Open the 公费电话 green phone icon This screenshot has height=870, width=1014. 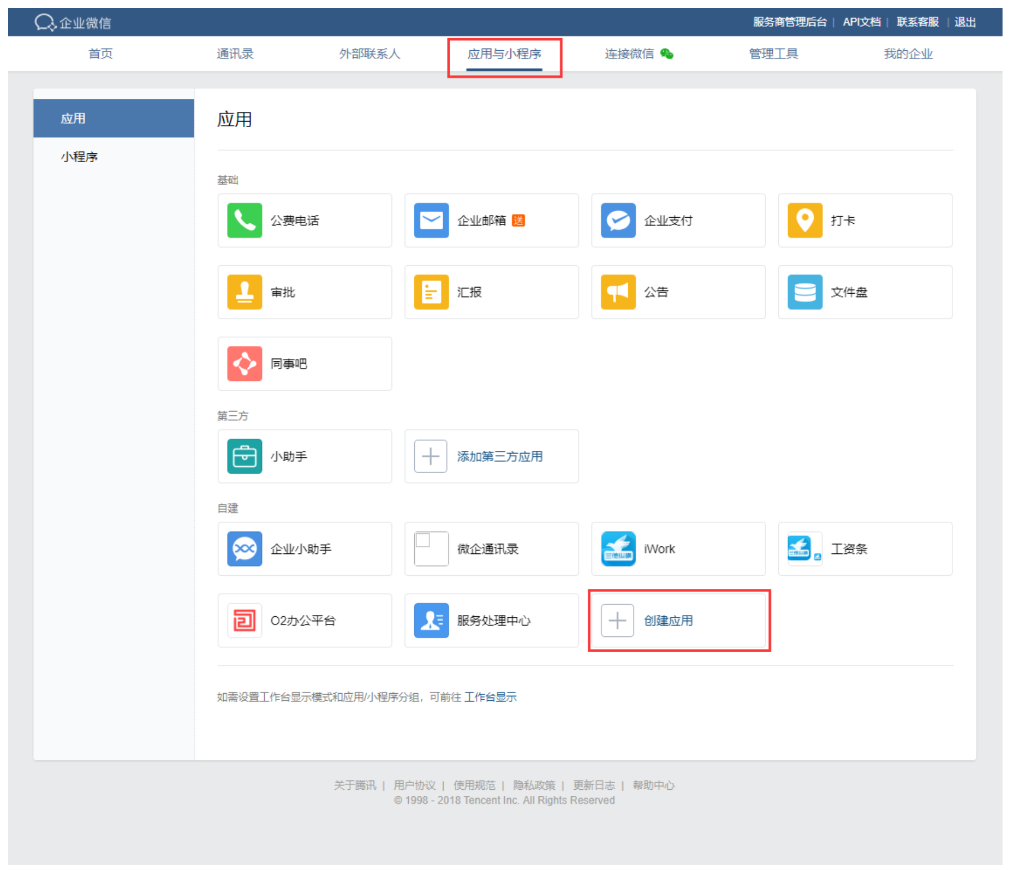click(x=244, y=221)
